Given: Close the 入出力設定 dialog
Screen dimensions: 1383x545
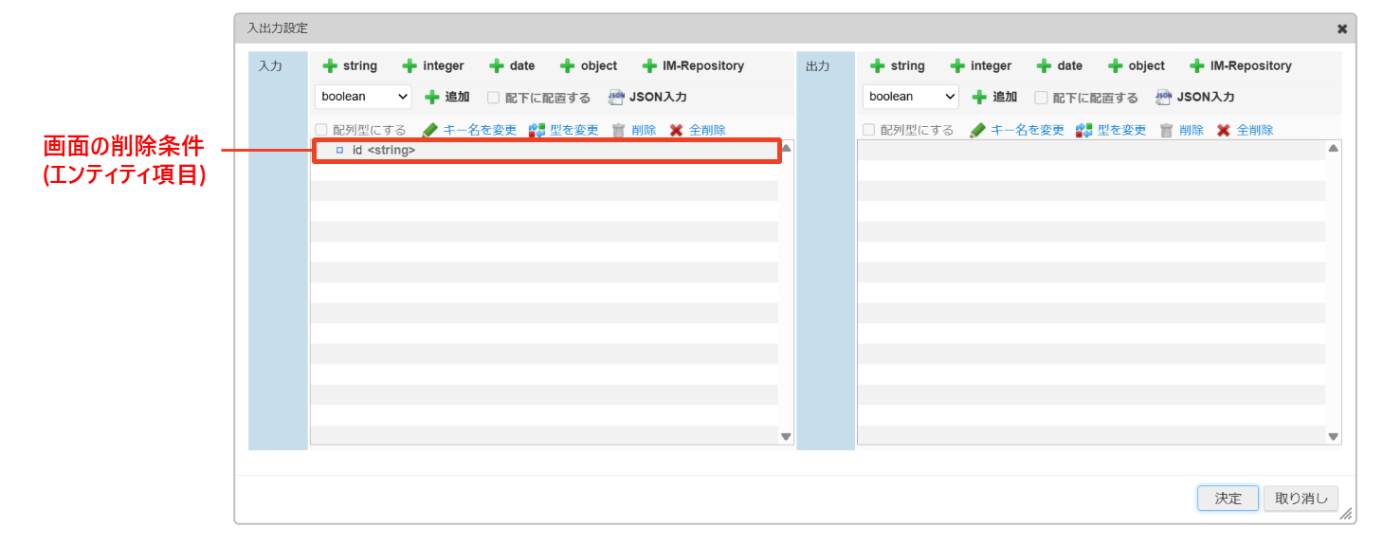Looking at the screenshot, I should tap(1342, 28).
